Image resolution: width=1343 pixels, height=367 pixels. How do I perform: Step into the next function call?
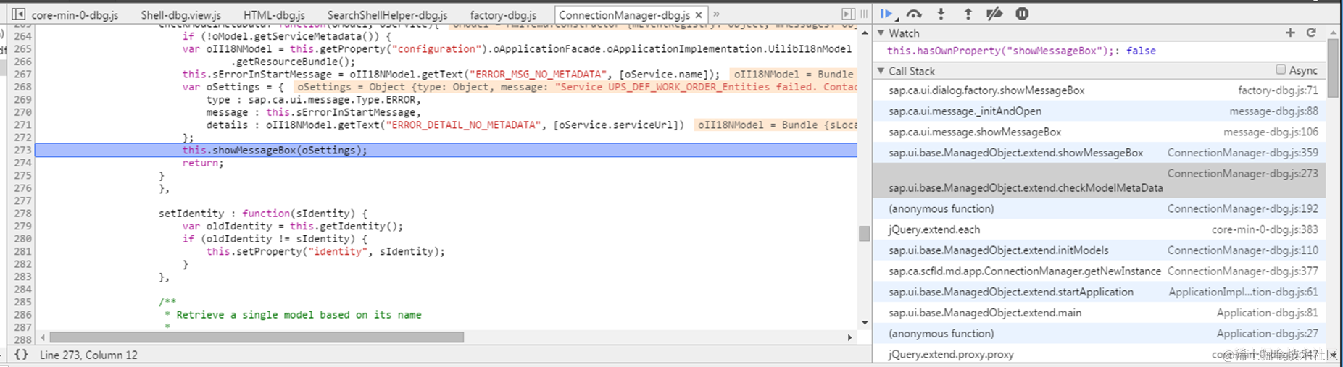point(941,13)
